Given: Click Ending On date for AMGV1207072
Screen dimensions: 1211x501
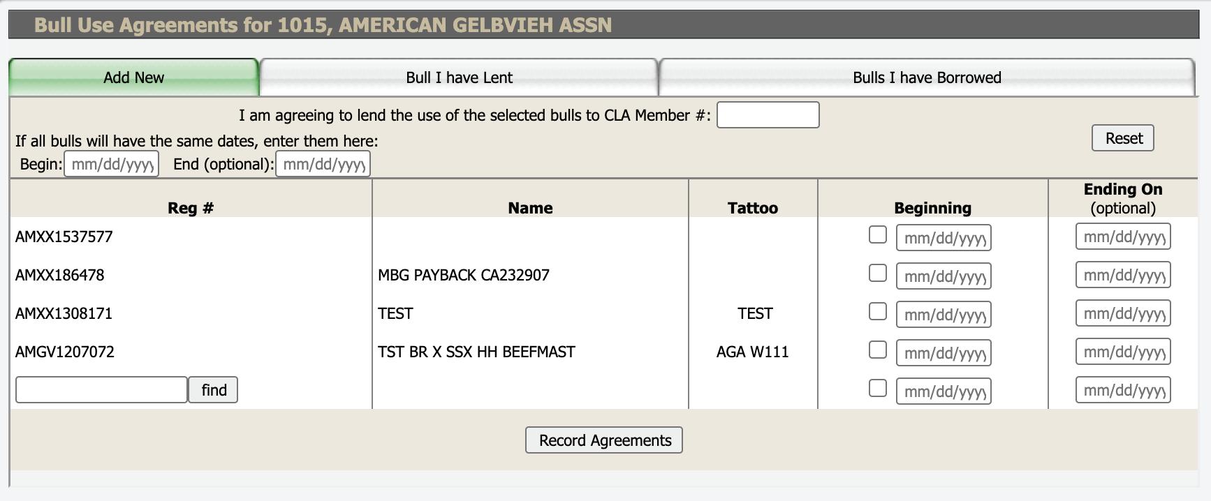Looking at the screenshot, I should (x=1123, y=352).
